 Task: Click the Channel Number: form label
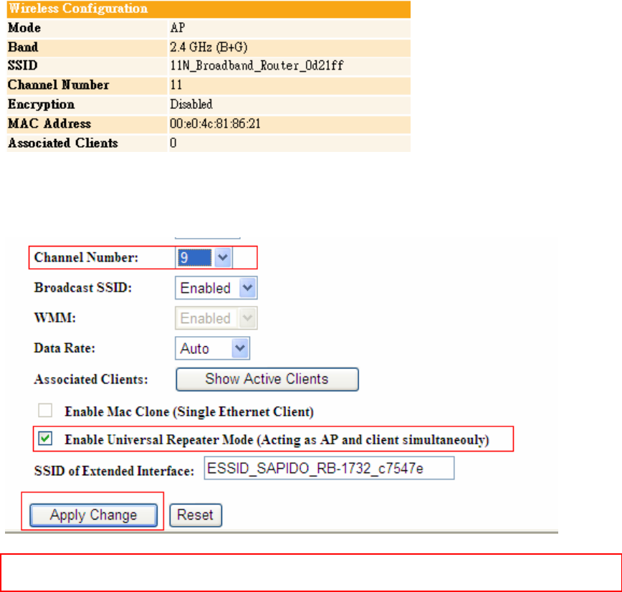click(x=86, y=257)
